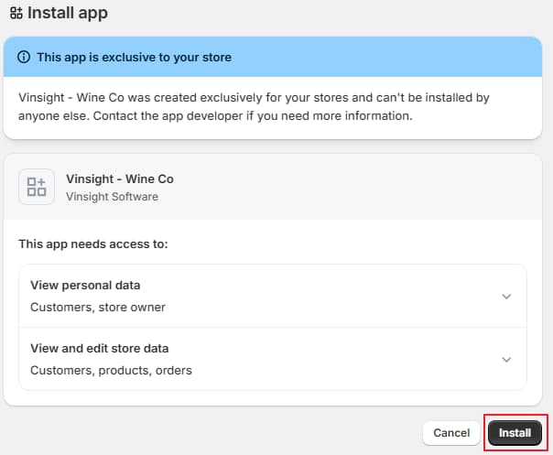Image resolution: width=553 pixels, height=455 pixels.
Task: Cancel the app installation
Action: [x=451, y=432]
